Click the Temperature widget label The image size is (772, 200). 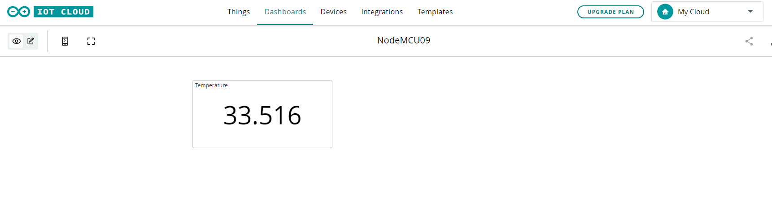tap(211, 85)
